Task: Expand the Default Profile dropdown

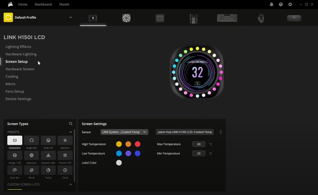Action: click(x=71, y=18)
